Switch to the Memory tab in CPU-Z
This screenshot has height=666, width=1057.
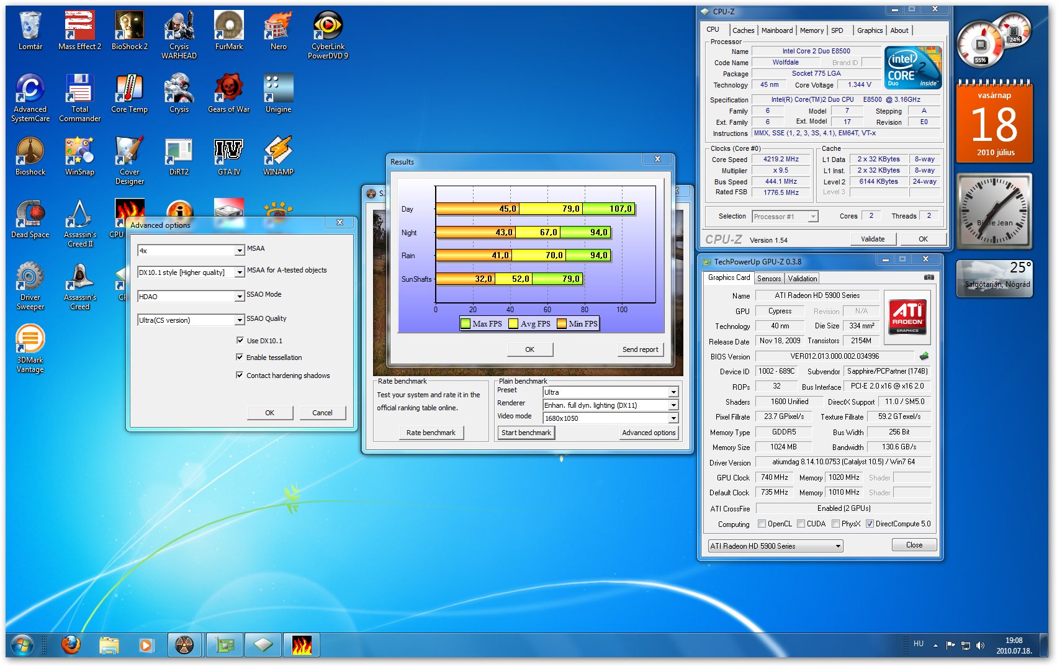point(812,30)
